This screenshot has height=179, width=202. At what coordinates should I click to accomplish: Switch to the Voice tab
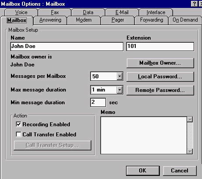pyautogui.click(x=22, y=12)
